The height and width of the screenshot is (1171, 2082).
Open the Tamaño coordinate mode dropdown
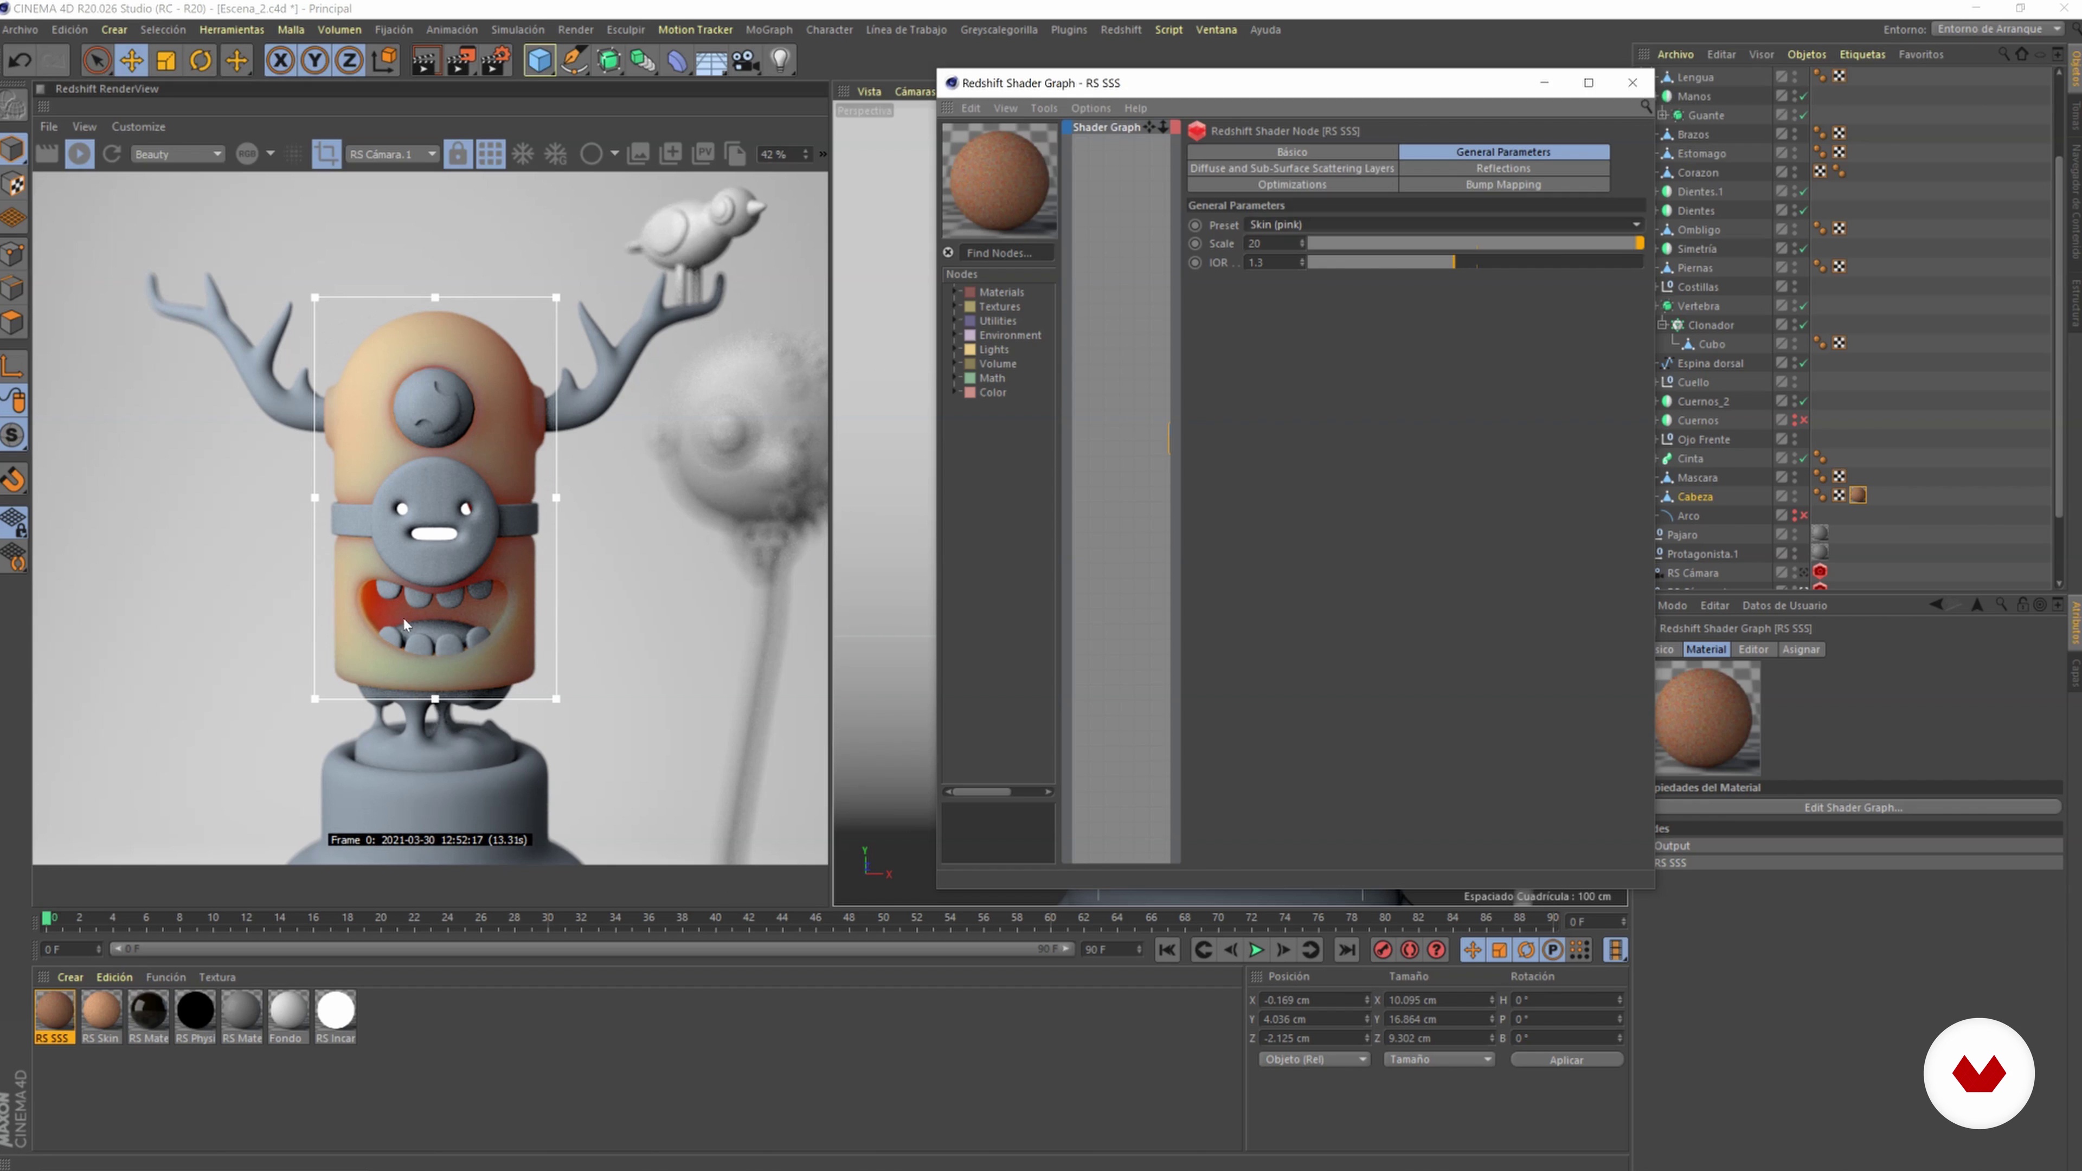click(1438, 1059)
